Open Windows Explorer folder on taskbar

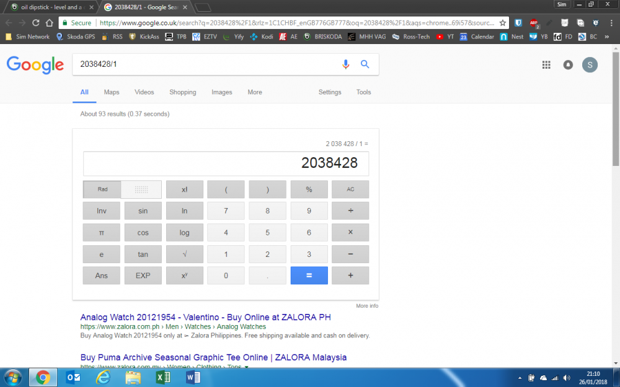[x=133, y=378]
